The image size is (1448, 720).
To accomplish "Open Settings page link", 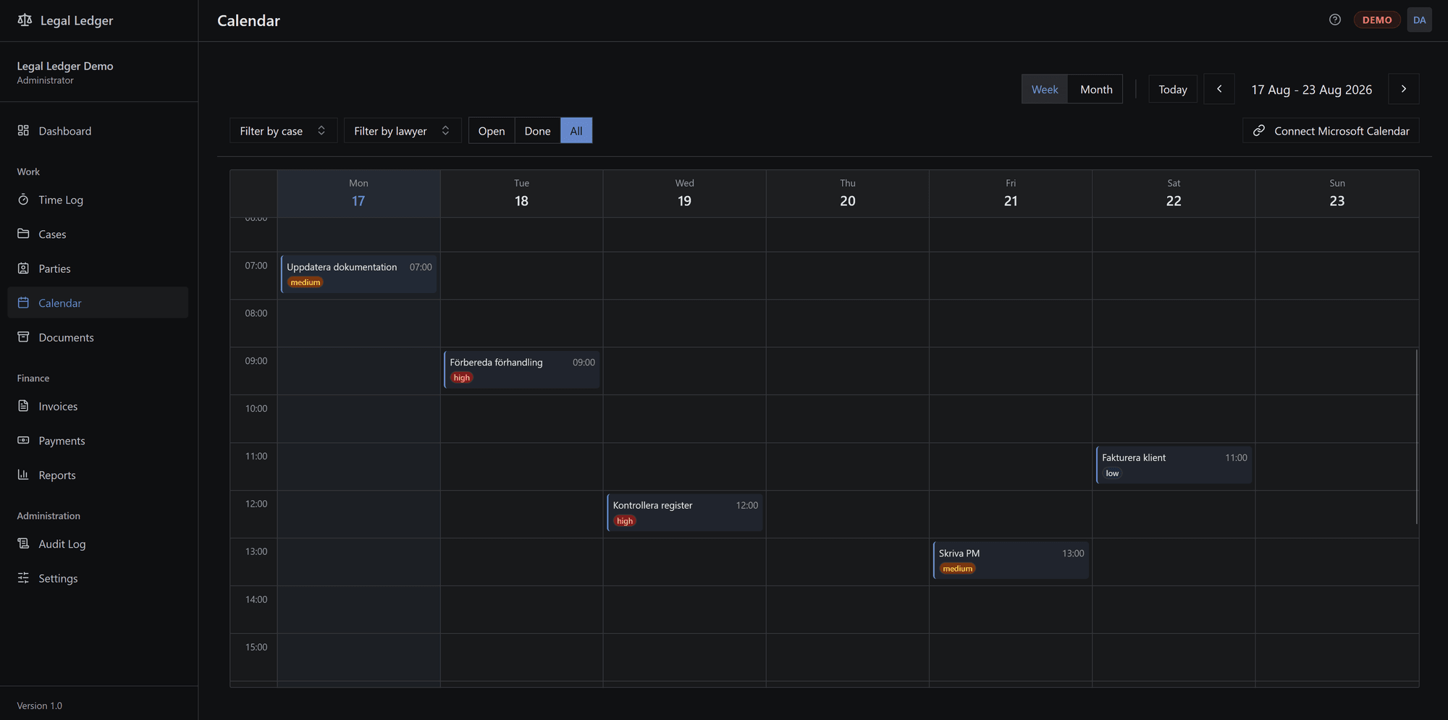I will (98, 577).
